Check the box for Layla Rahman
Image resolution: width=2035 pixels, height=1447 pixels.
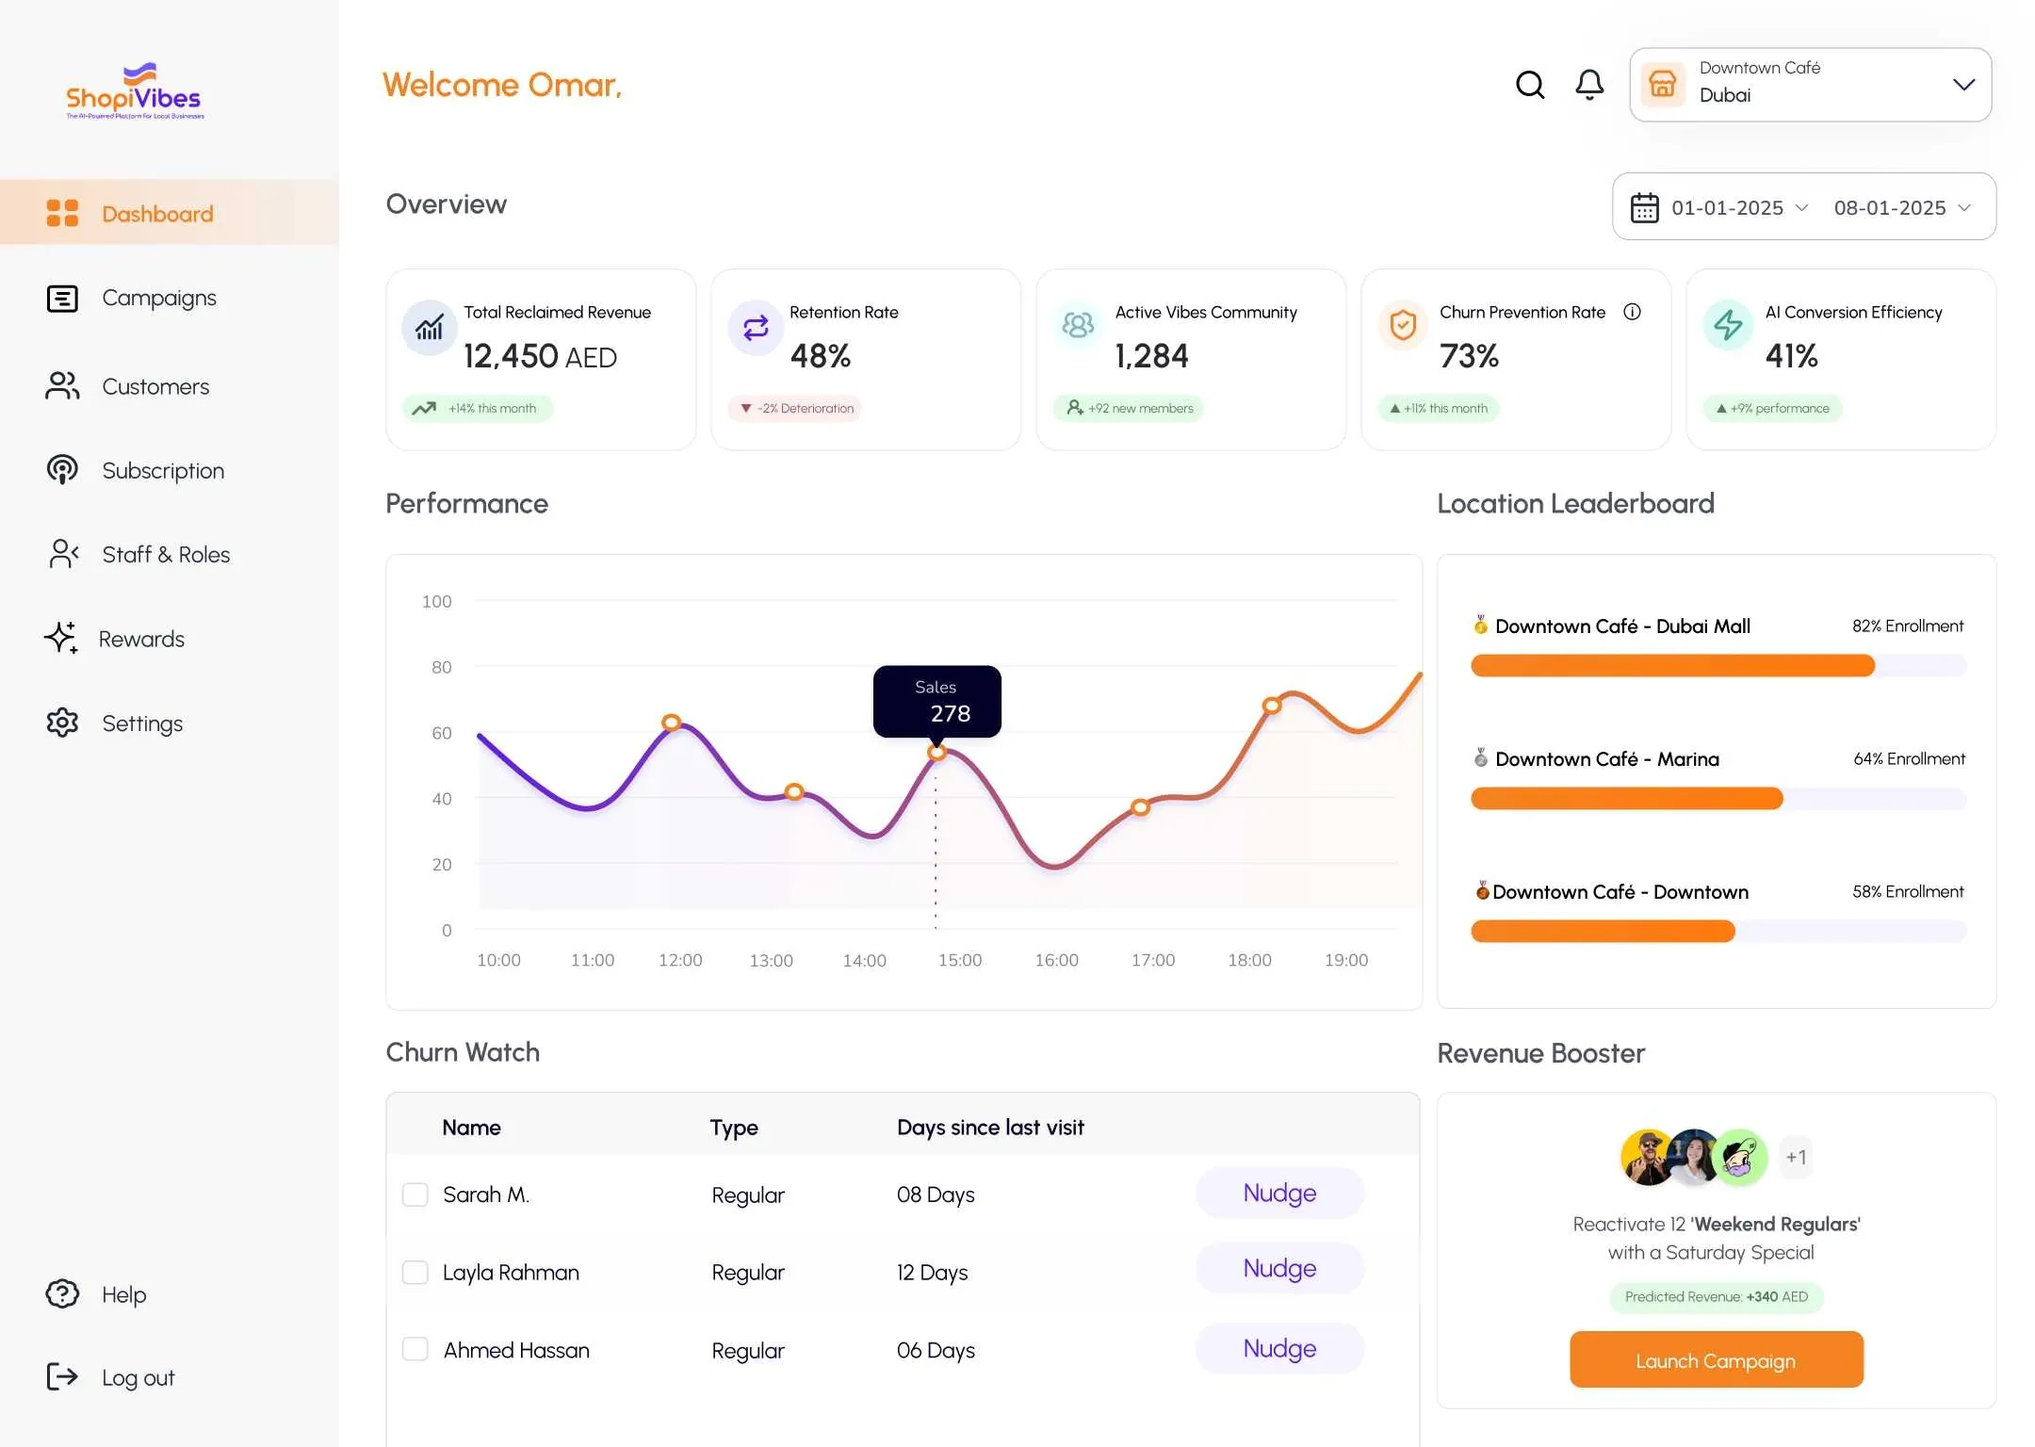(415, 1272)
